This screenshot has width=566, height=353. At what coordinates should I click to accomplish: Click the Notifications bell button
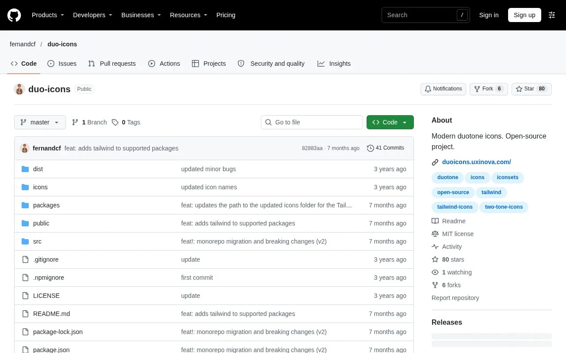coord(443,89)
